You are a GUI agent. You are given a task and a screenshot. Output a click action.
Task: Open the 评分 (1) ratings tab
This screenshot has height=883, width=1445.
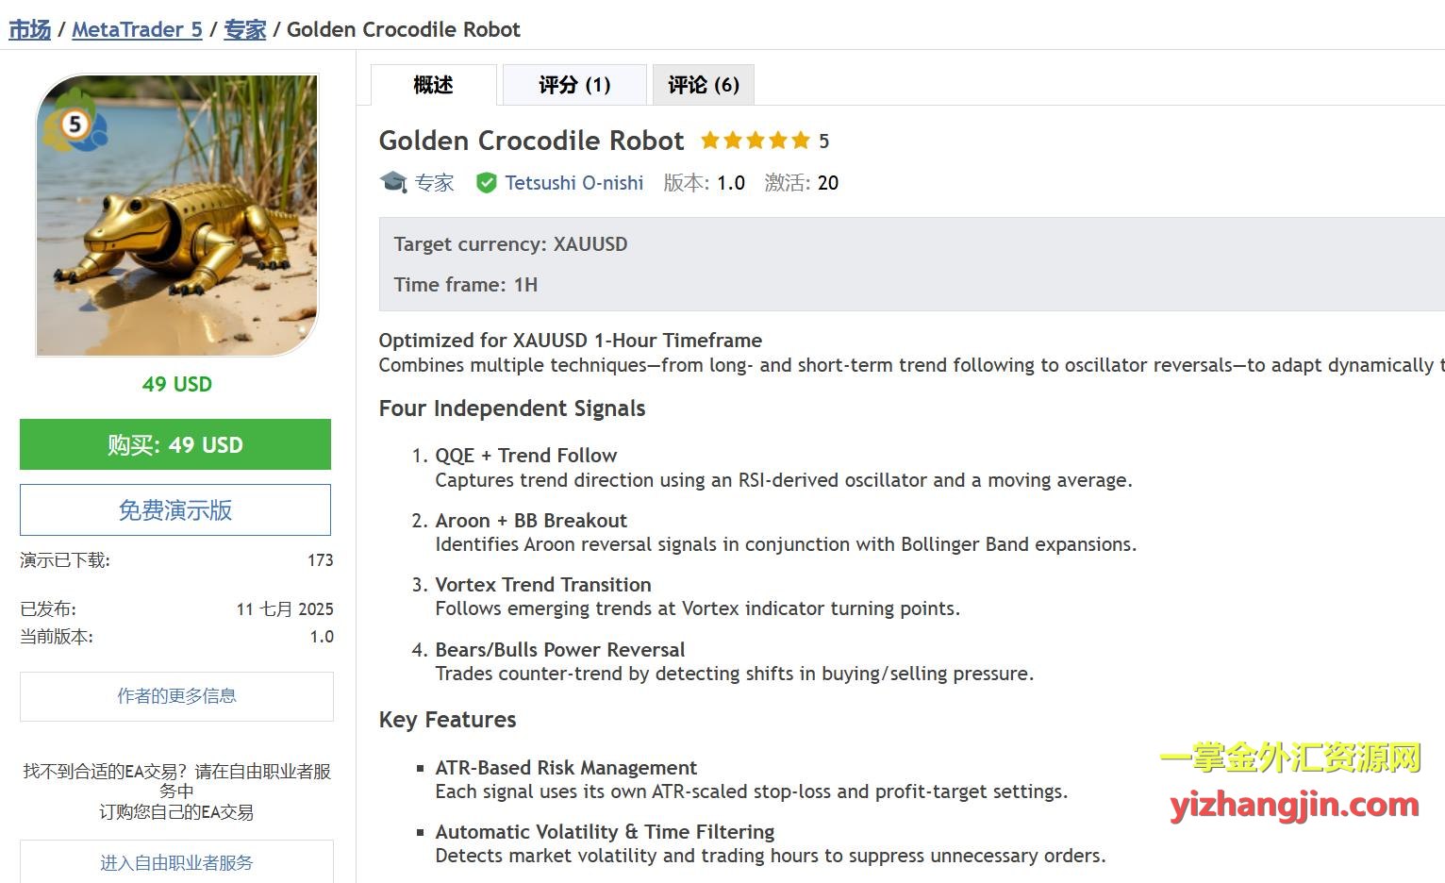pos(574,85)
